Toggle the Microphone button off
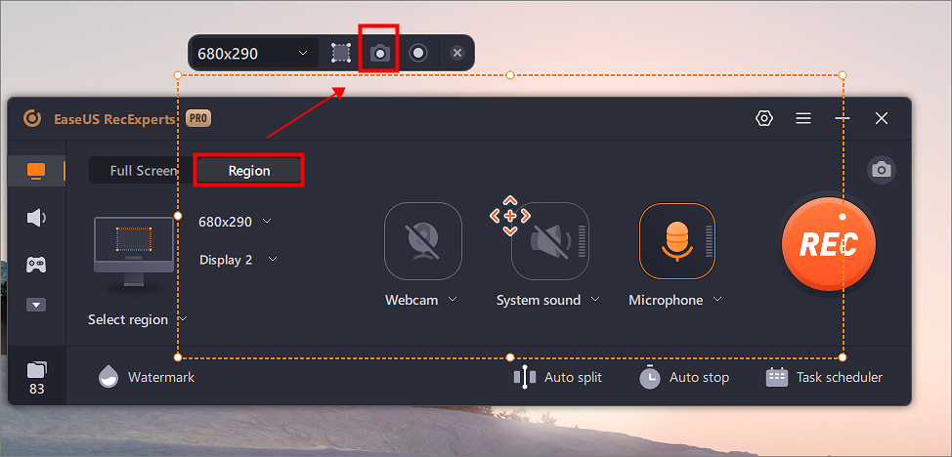 [x=677, y=241]
